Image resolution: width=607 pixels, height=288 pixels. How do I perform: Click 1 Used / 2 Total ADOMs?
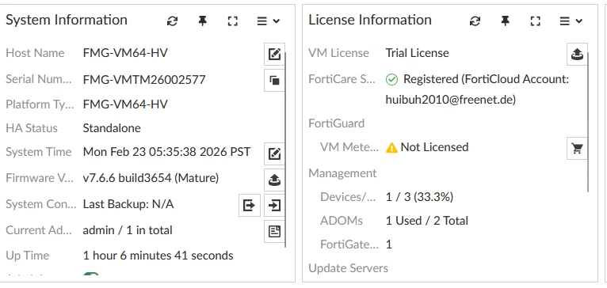[x=427, y=221]
